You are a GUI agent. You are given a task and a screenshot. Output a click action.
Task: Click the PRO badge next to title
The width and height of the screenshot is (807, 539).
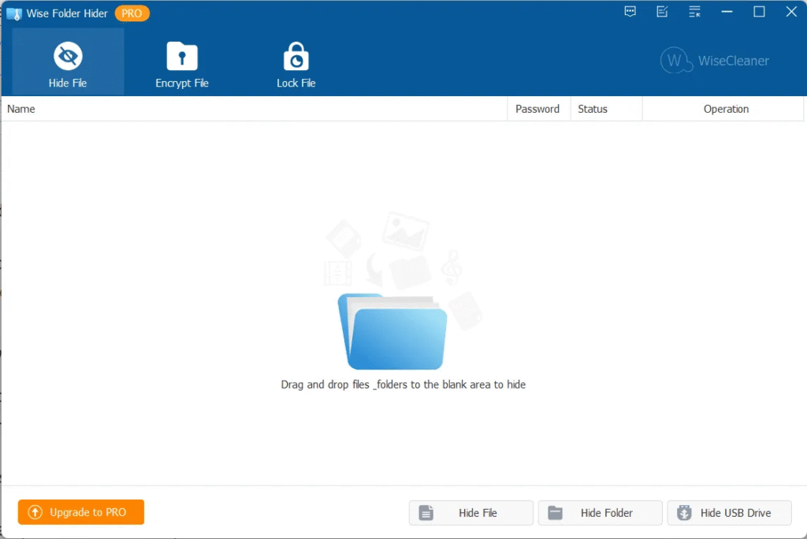coord(132,13)
